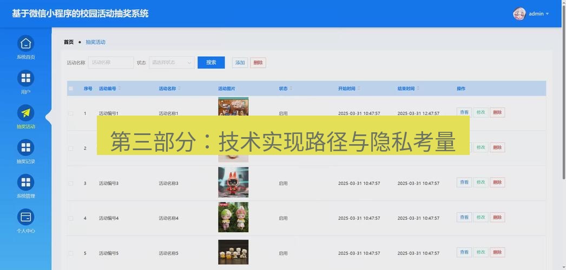Sort by 活动名称 column arrows

(x=180, y=89)
